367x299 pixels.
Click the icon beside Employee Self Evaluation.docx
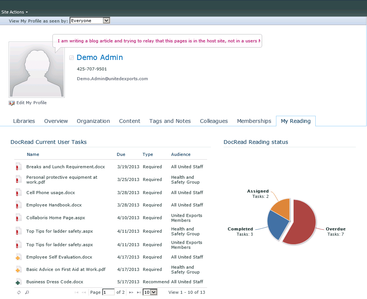coord(18,257)
